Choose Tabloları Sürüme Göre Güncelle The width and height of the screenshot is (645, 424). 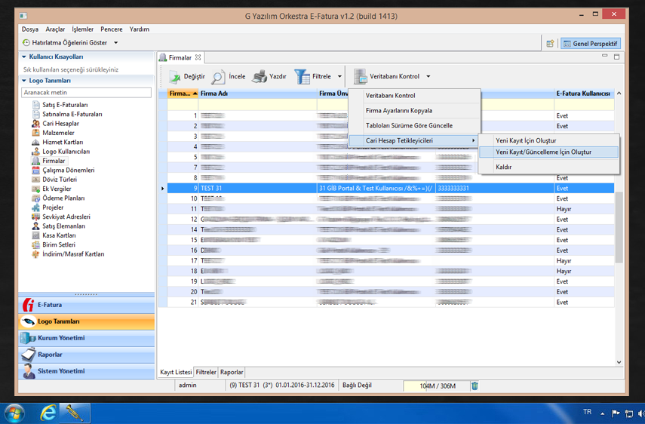coord(414,125)
